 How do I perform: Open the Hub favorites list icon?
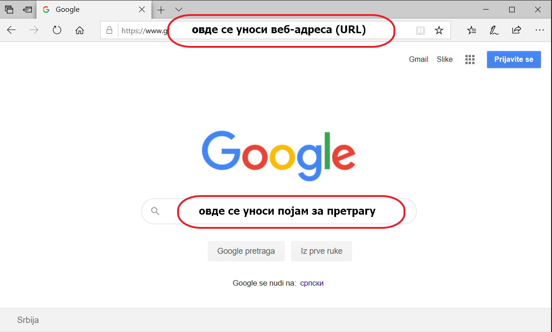pyautogui.click(x=471, y=30)
